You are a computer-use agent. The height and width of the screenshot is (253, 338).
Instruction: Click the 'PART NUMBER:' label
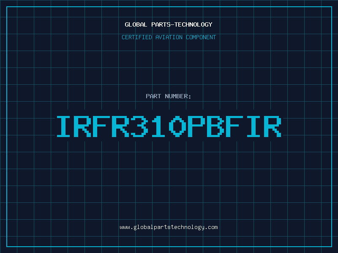tap(169, 96)
